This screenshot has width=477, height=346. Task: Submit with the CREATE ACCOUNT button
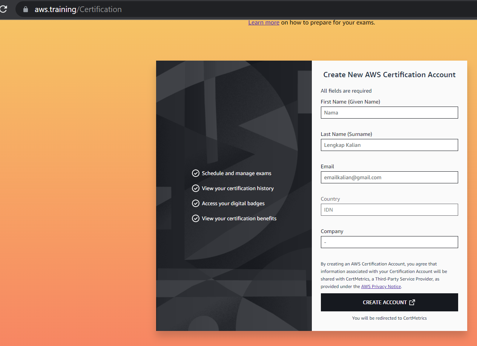click(389, 302)
